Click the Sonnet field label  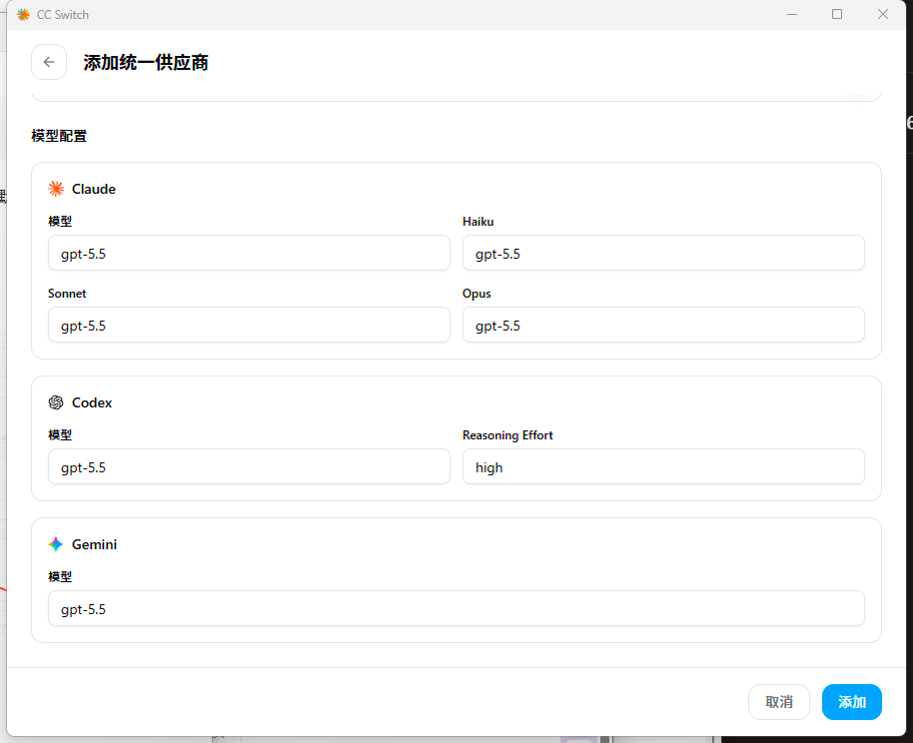tap(67, 294)
